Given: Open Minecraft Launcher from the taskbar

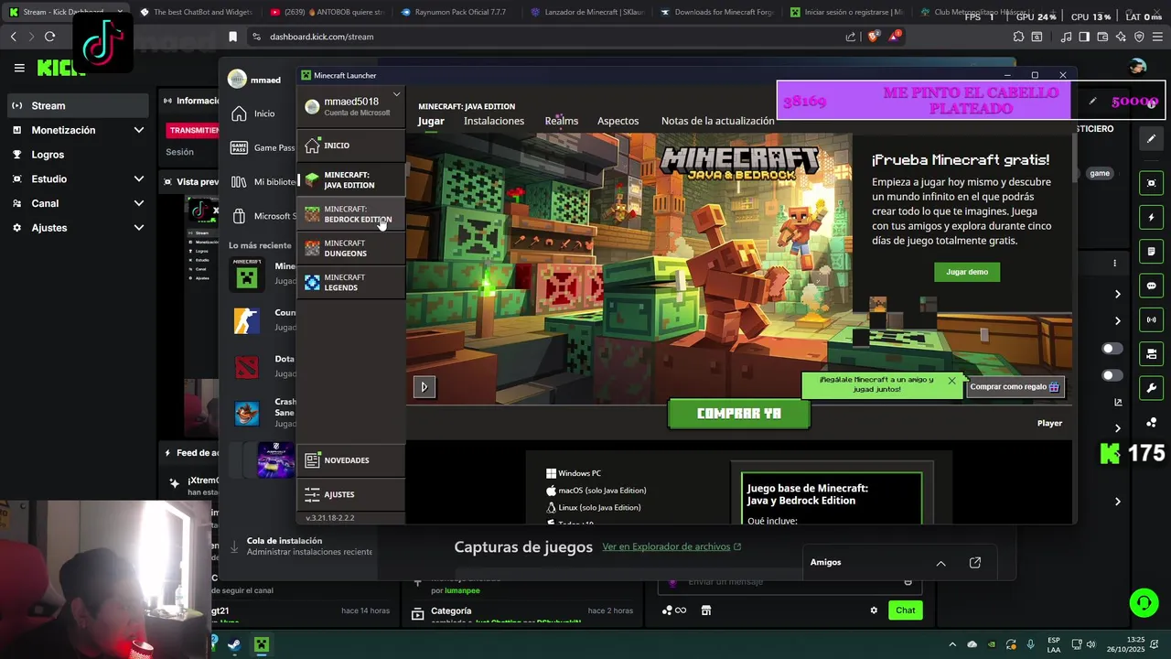Looking at the screenshot, I should coord(261,644).
